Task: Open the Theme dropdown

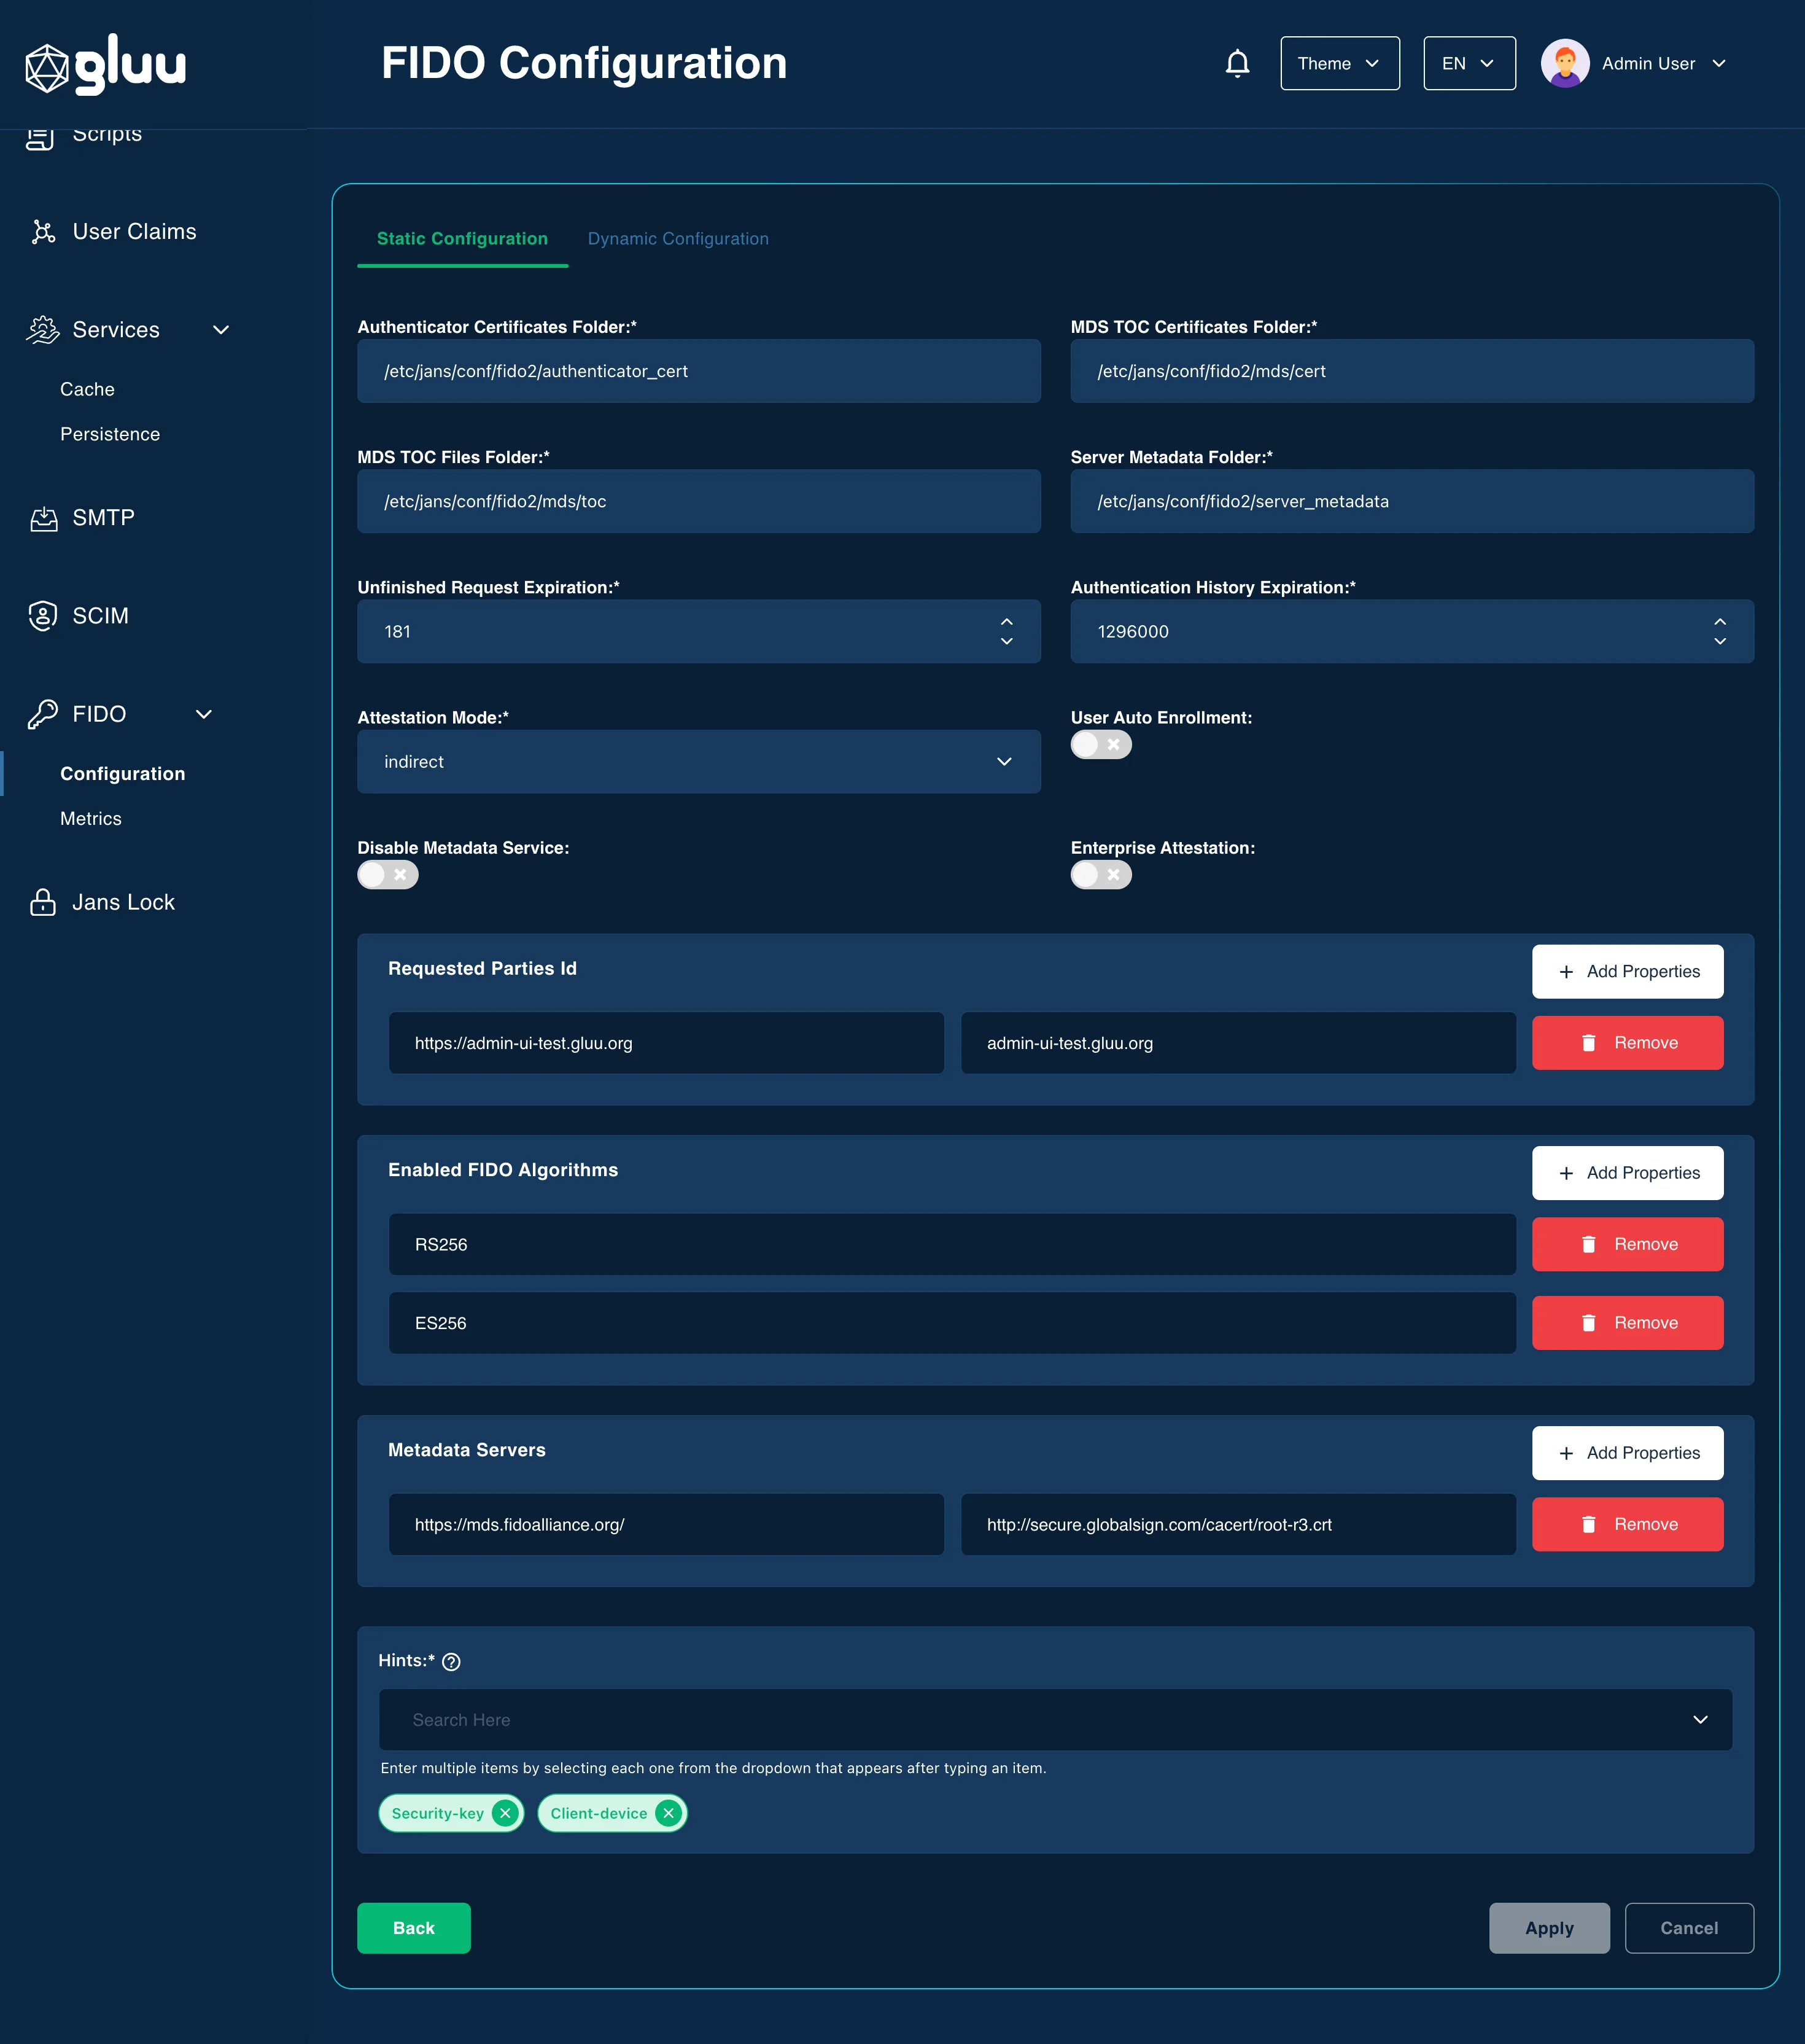Action: tap(1339, 63)
